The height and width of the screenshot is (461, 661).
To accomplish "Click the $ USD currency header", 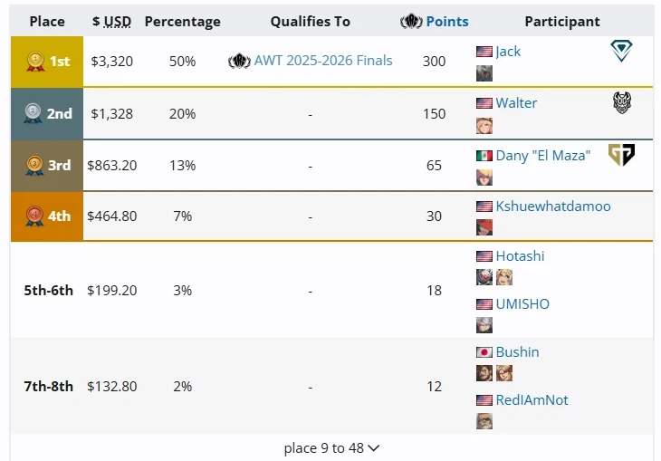I will tap(111, 21).
